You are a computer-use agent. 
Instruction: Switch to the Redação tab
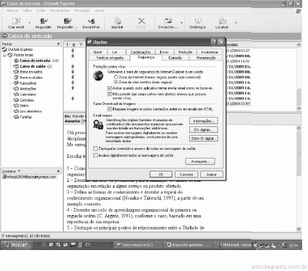[x=185, y=52]
